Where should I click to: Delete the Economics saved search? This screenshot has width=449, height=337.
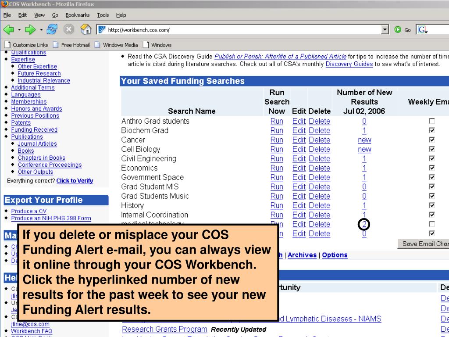320,168
